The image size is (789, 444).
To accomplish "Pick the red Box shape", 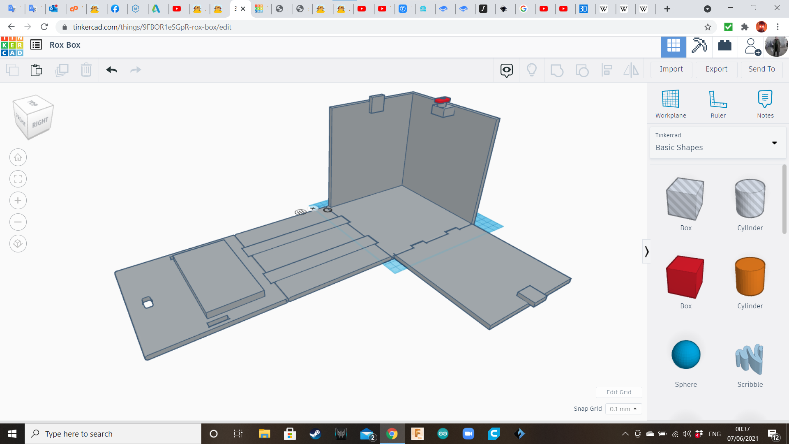I will 685,277.
